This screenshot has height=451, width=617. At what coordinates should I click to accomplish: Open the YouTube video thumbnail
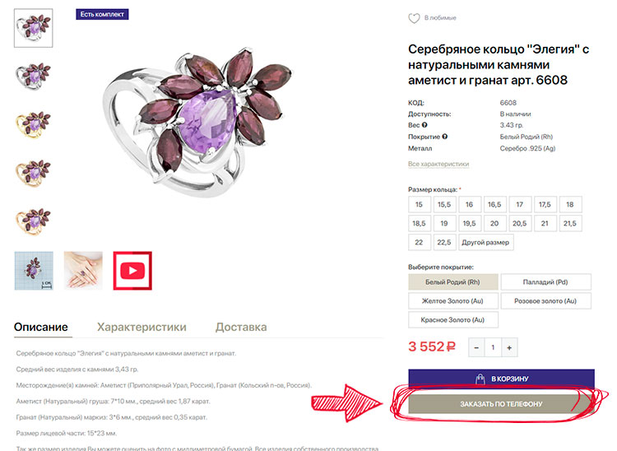[x=132, y=271]
